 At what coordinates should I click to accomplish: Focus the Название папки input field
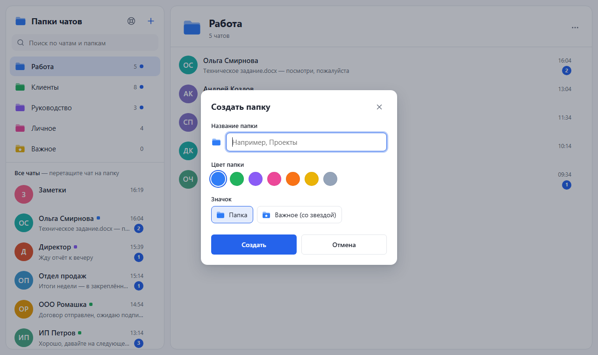coord(306,142)
